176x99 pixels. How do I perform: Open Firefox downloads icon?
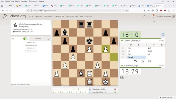144,10
